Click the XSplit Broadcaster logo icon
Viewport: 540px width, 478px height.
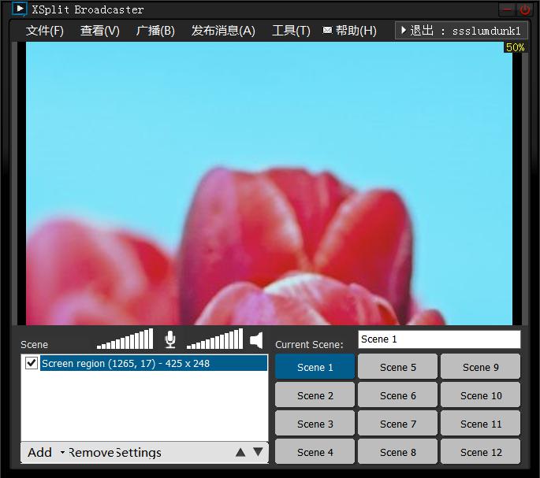[19, 9]
